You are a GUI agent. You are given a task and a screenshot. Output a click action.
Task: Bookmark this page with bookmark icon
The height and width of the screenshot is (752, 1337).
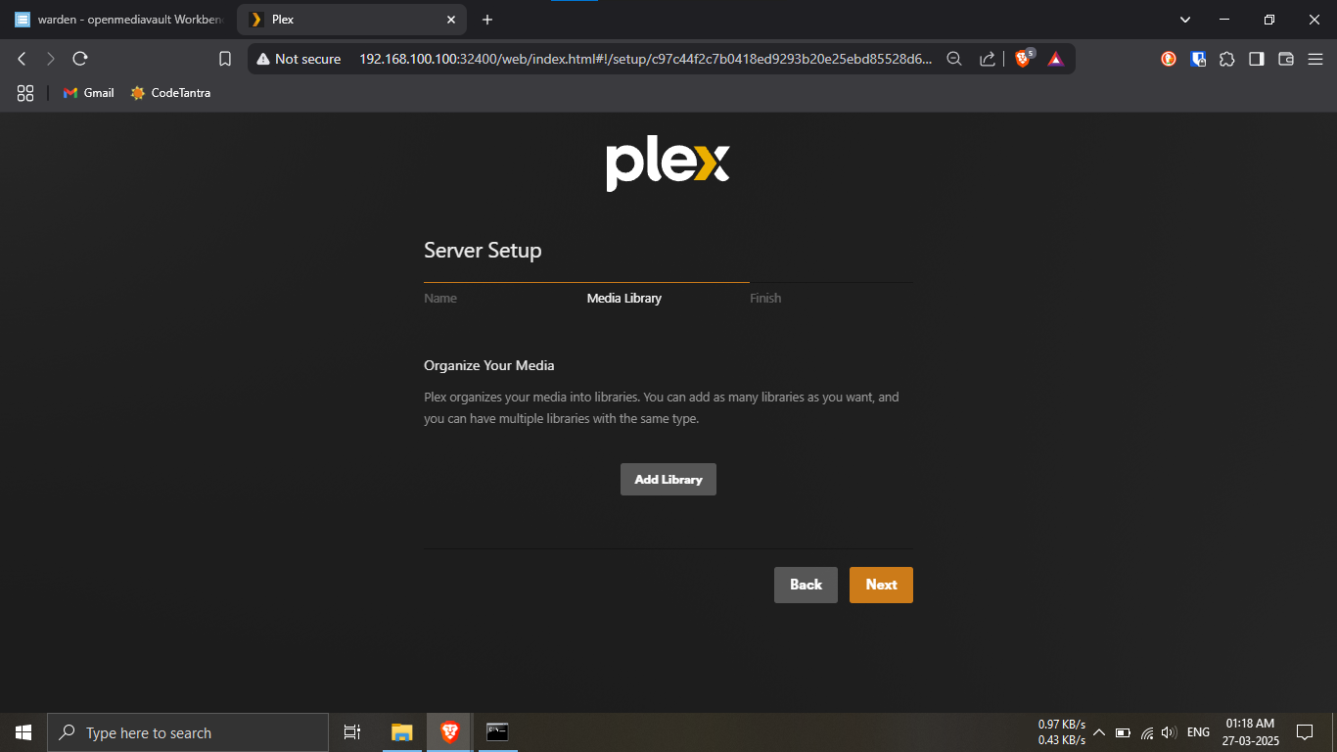click(225, 59)
